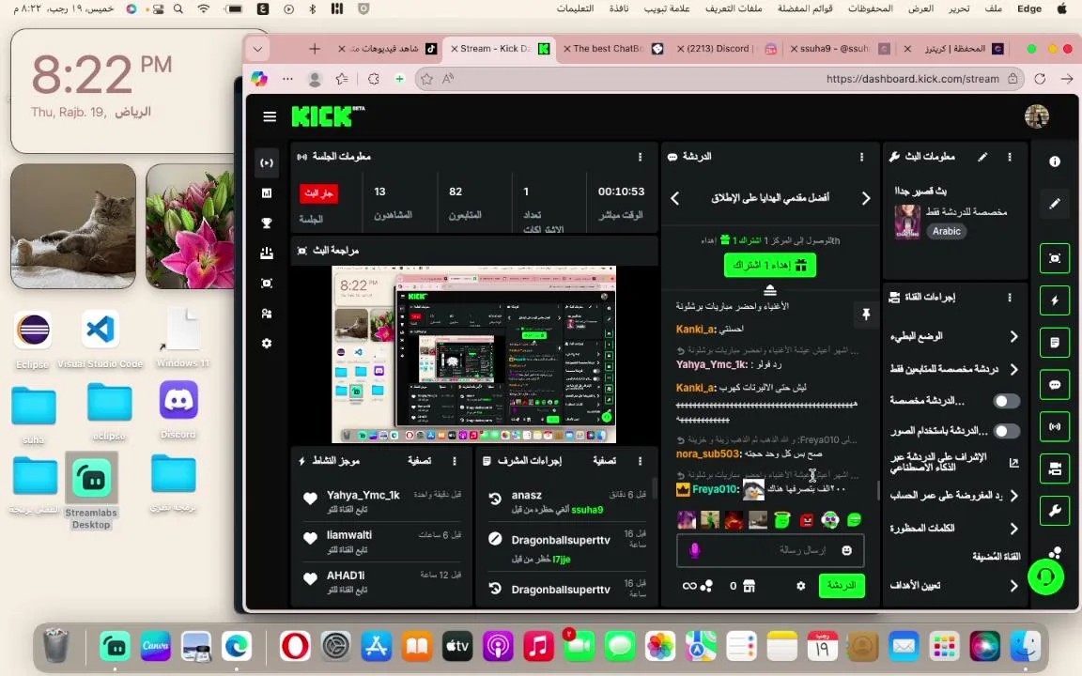The height and width of the screenshot is (676, 1082).
Task: Filter the moderator actions list
Action: coord(605,460)
